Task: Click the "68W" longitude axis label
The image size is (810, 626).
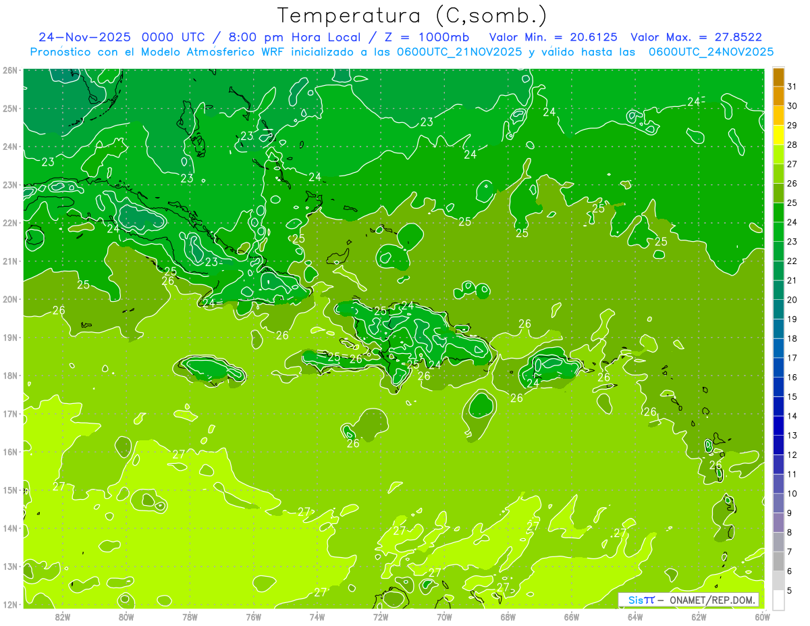Action: pyautogui.click(x=508, y=617)
